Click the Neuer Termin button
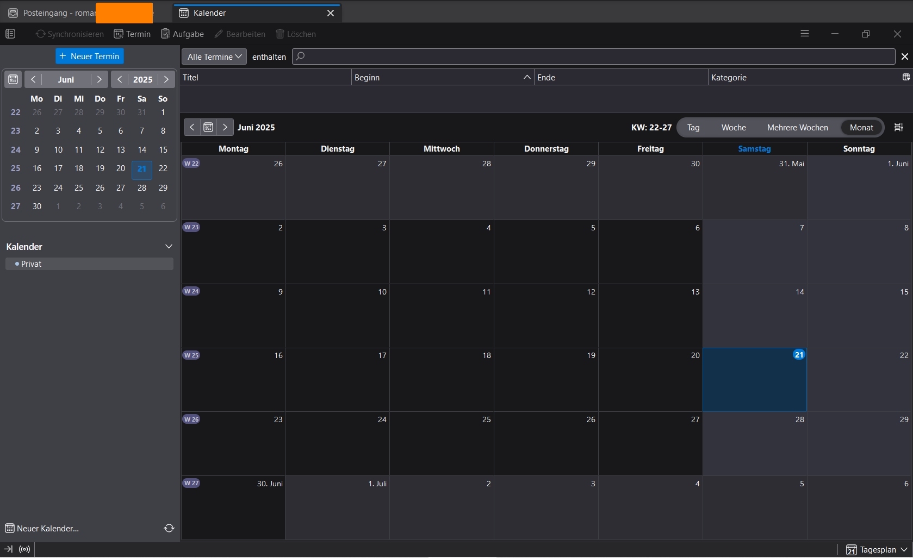The image size is (913, 558). (x=90, y=56)
